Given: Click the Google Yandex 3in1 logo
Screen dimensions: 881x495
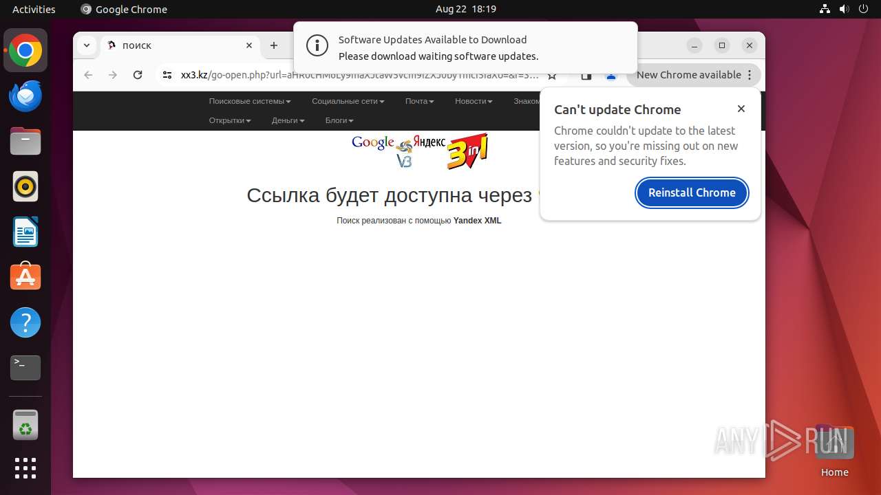Looking at the screenshot, I should click(x=420, y=151).
